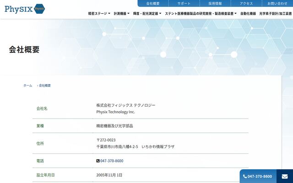
Task: Click the phone icon beside the 047-370-8600 link
Action: coord(98,161)
